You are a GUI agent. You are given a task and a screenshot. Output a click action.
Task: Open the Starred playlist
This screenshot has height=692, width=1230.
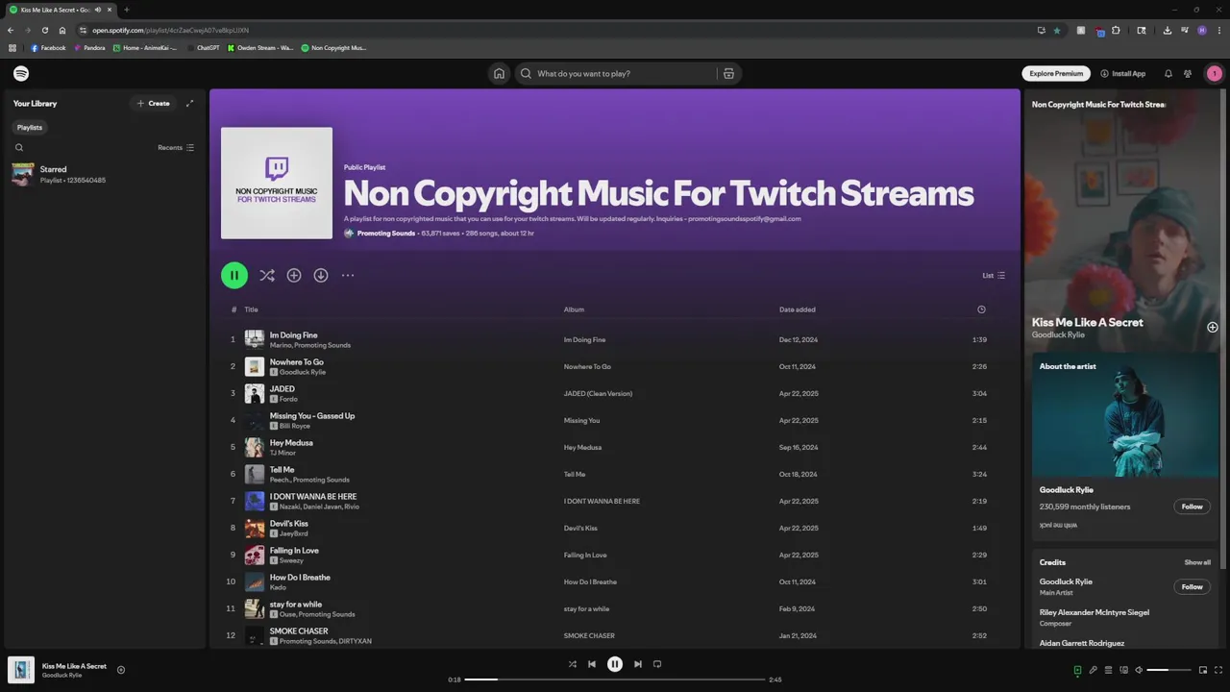point(104,174)
